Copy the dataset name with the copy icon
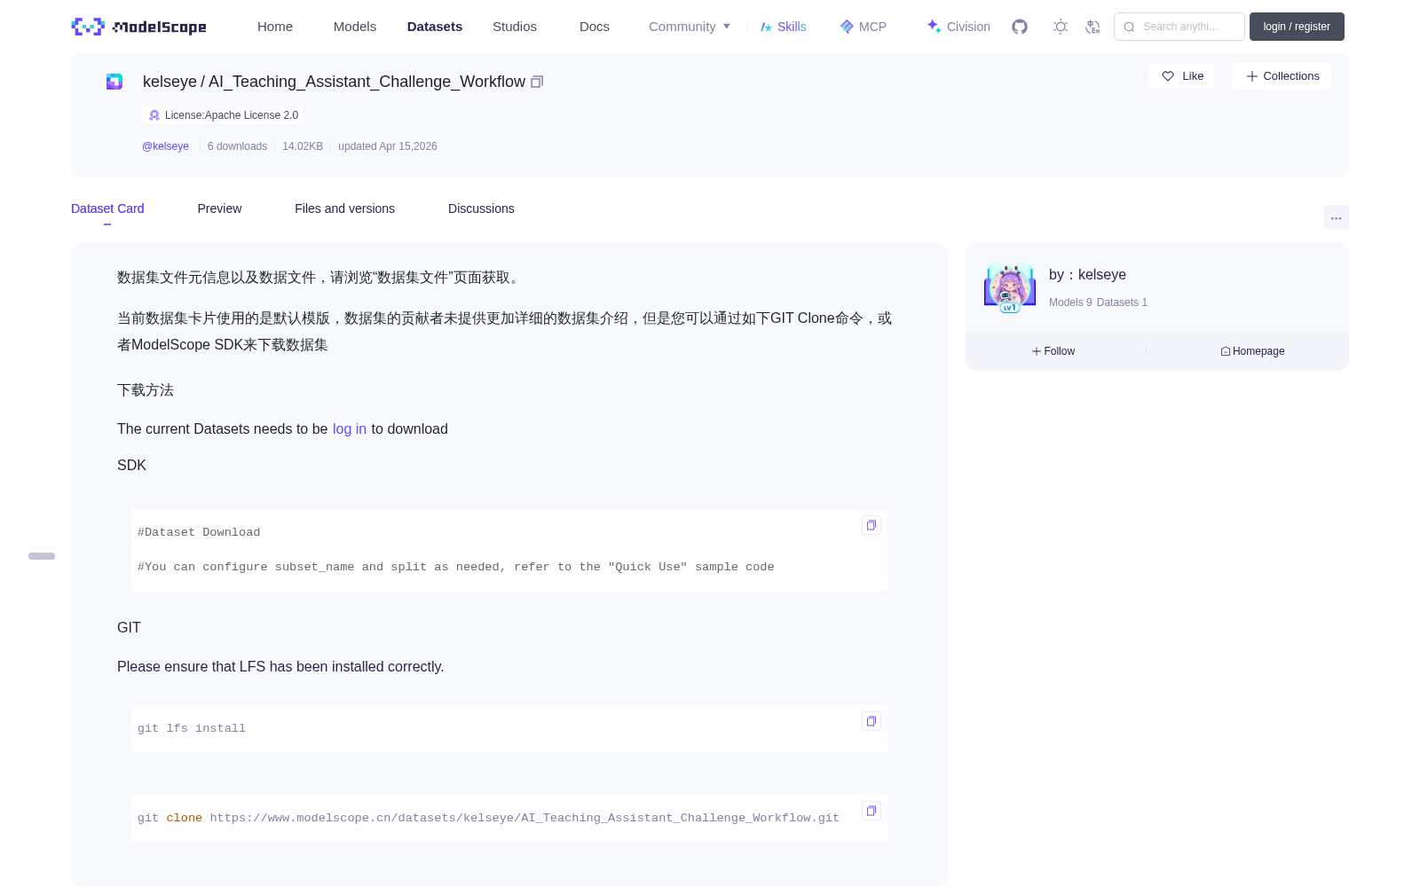The width and height of the screenshot is (1420, 887). (x=537, y=82)
